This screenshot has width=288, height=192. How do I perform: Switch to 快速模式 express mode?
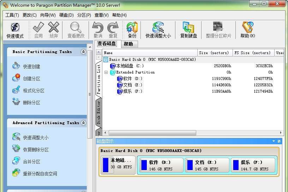pyautogui.click(x=15, y=30)
